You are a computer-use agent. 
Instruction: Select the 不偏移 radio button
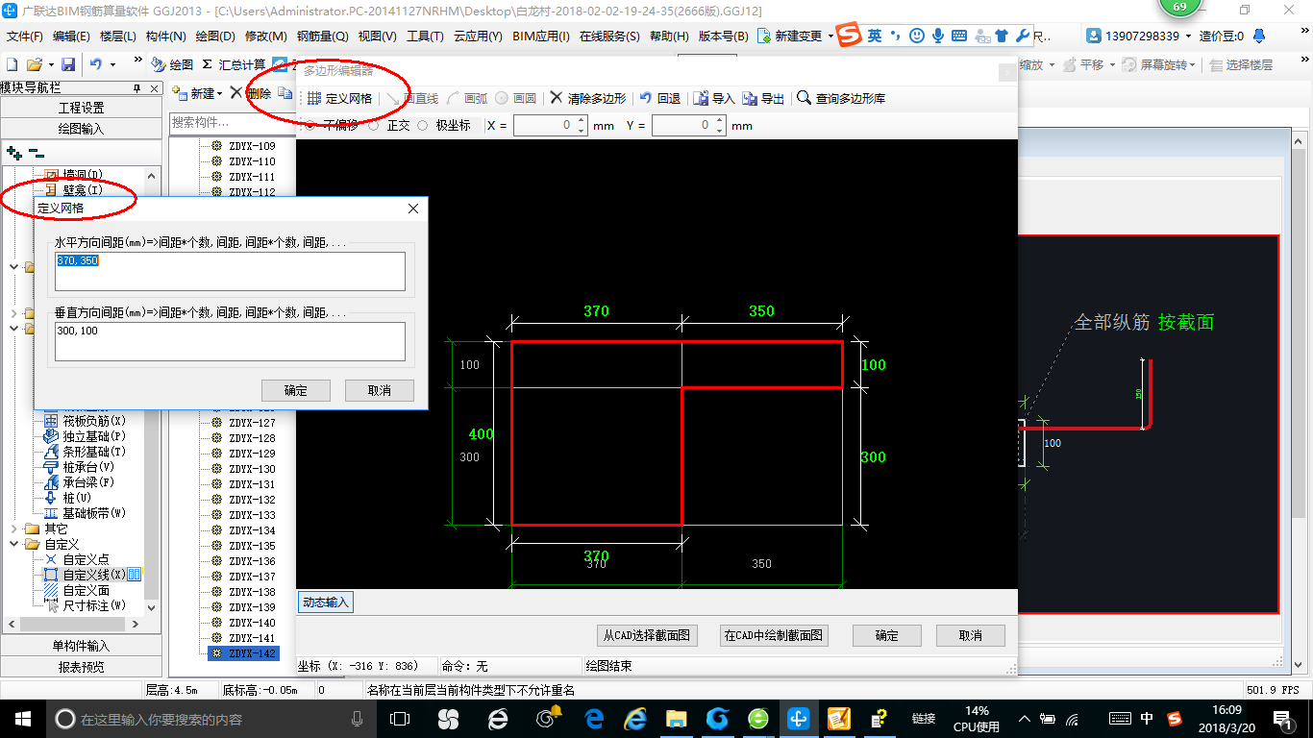pos(310,125)
